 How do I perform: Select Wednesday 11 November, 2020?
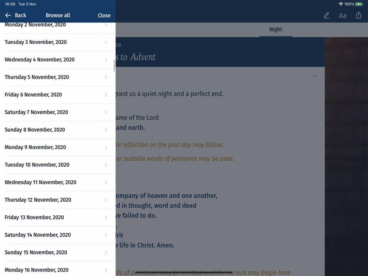[58, 183]
